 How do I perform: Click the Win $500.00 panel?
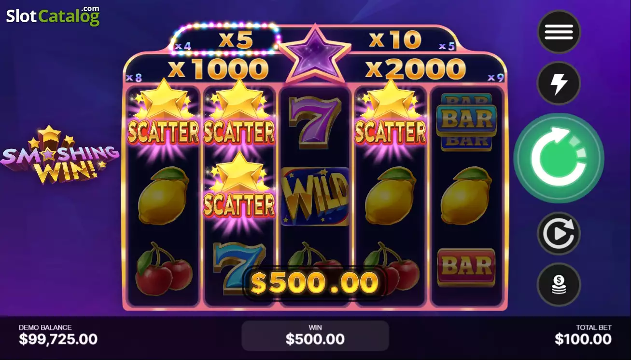pyautogui.click(x=315, y=335)
